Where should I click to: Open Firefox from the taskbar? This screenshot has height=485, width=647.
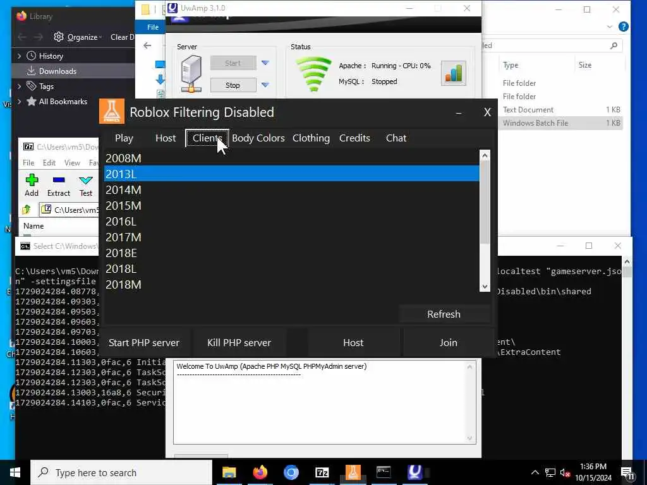[260, 472]
